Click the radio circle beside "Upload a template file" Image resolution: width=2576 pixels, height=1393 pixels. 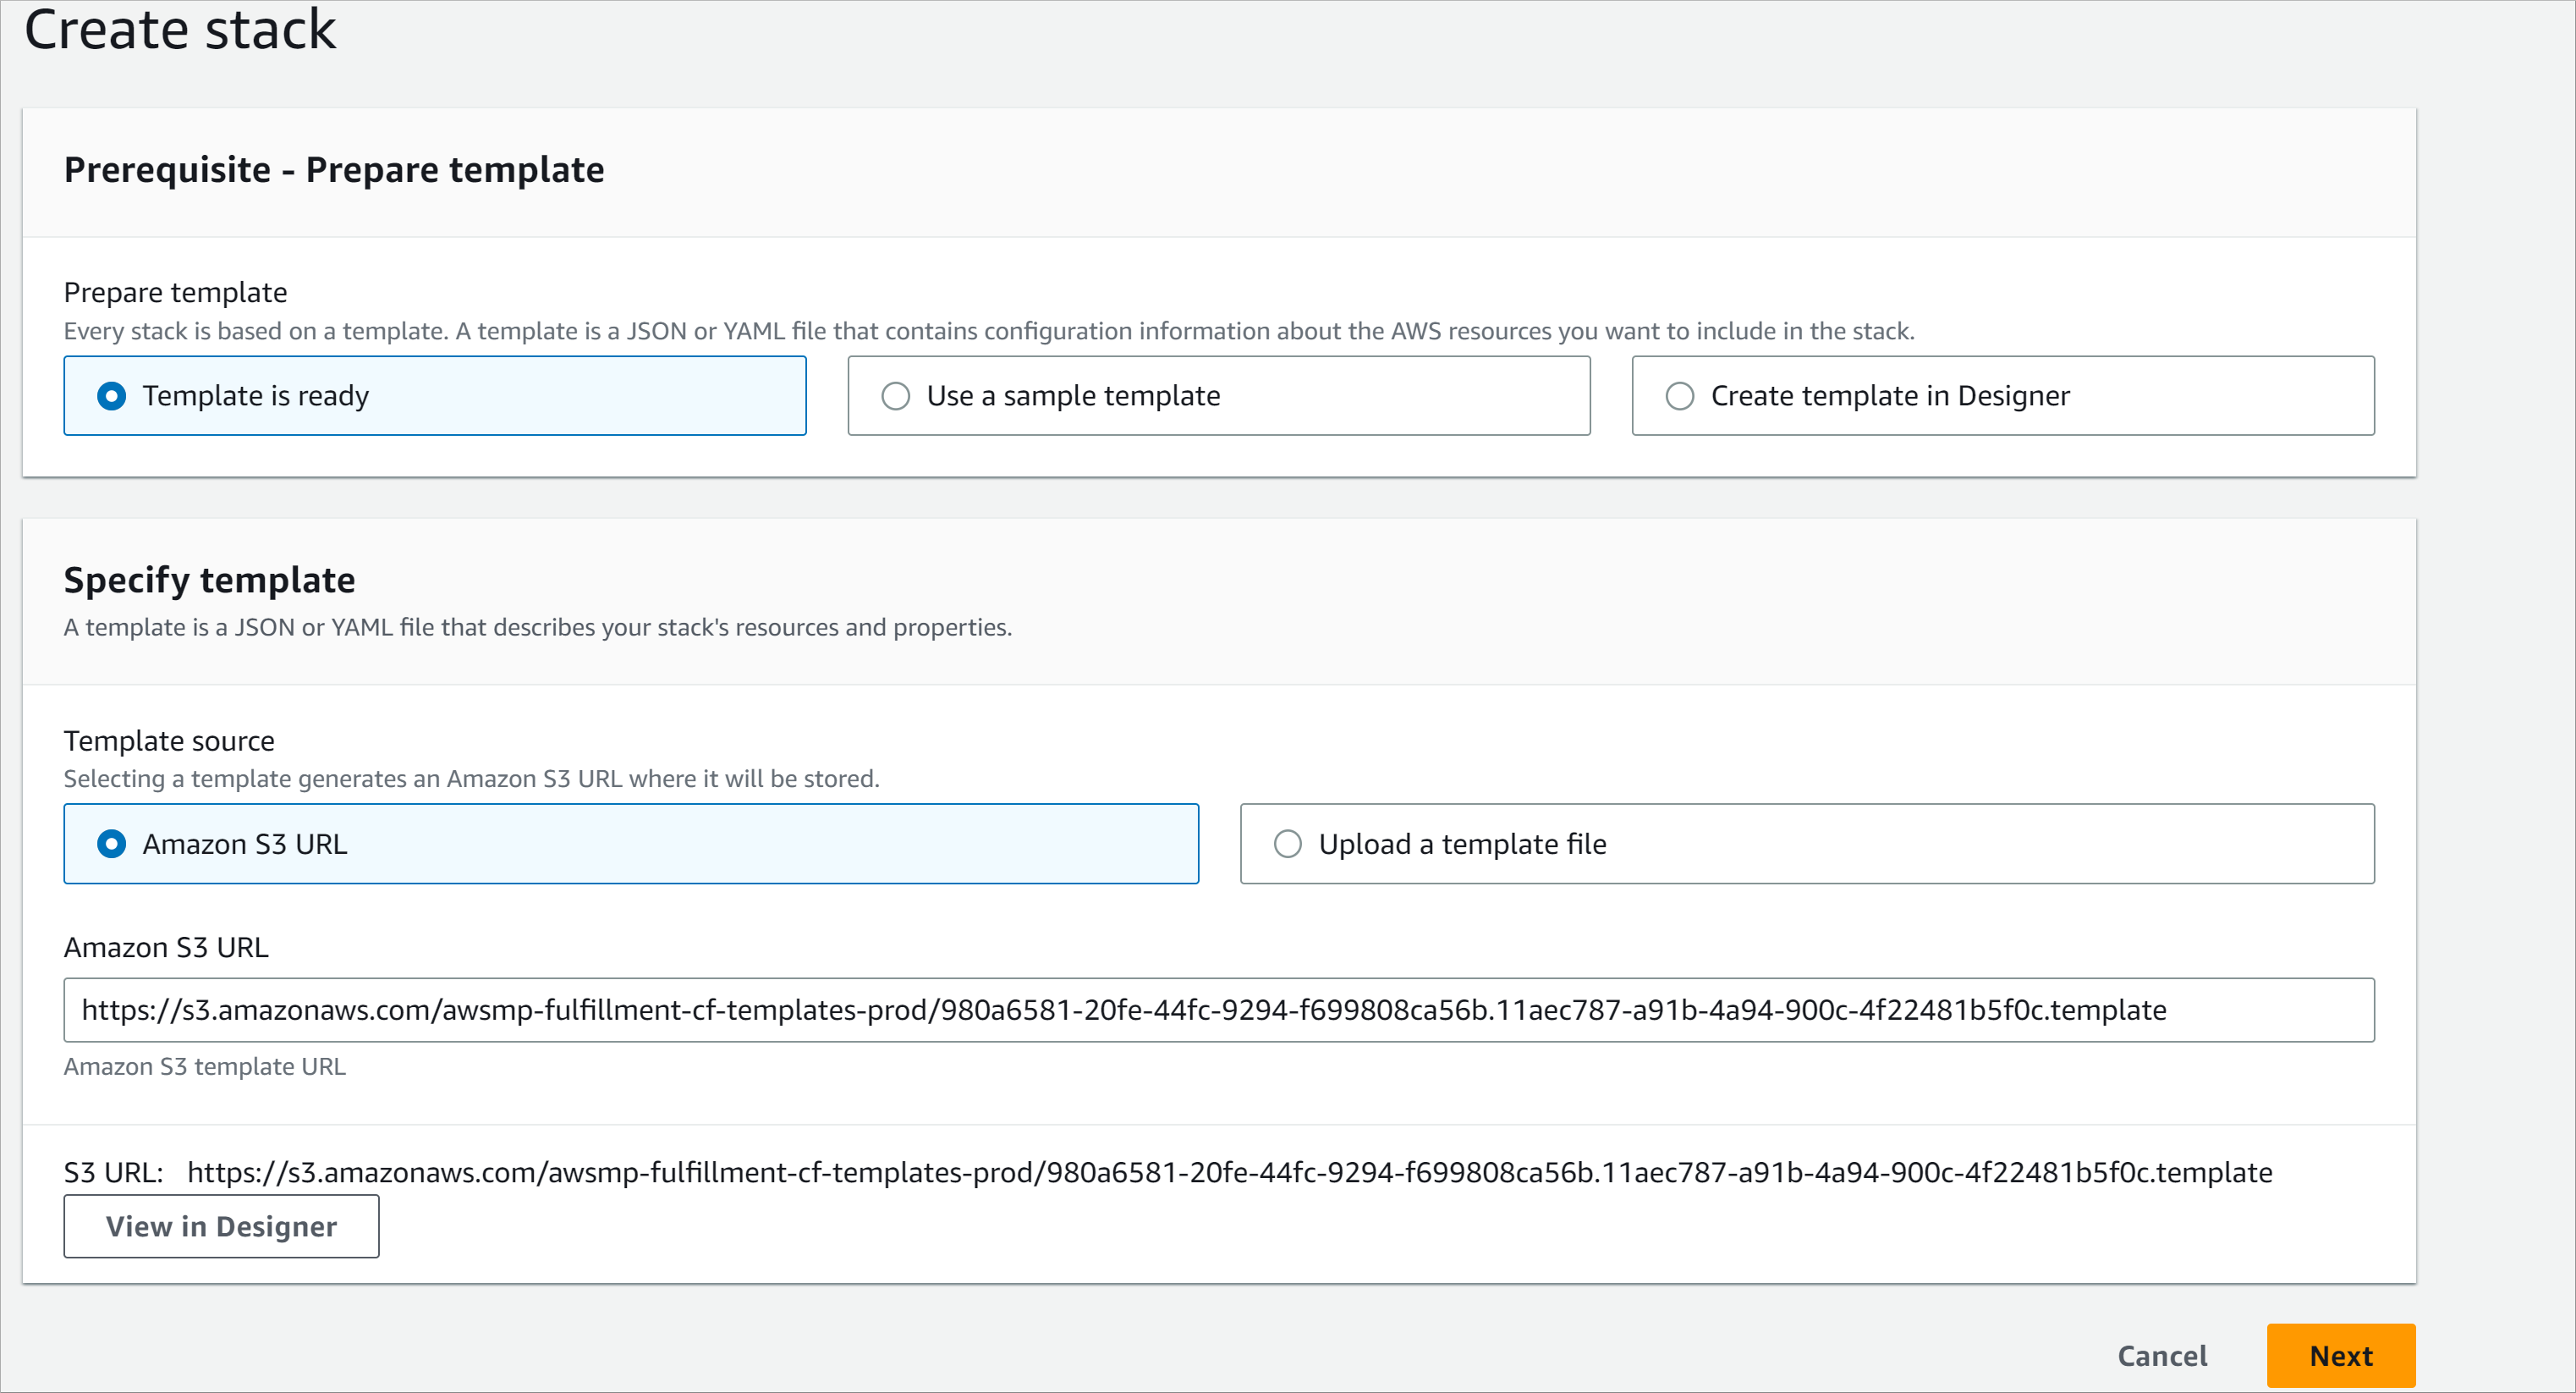(x=1289, y=844)
